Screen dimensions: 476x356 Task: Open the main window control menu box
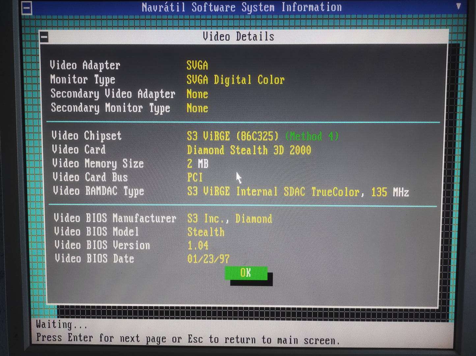pos(27,8)
